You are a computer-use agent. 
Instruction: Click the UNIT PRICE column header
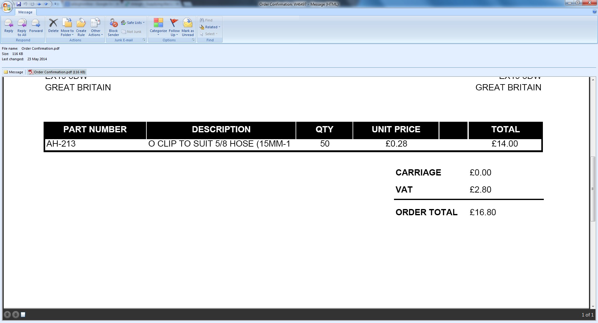point(396,130)
